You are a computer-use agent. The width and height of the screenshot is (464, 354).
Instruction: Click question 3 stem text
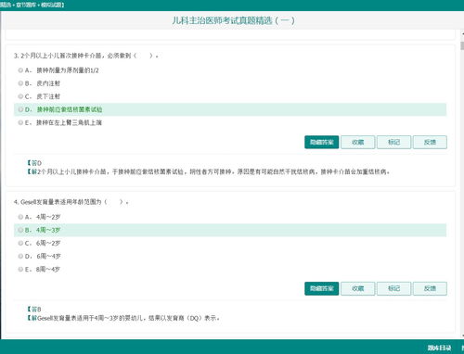(x=86, y=56)
